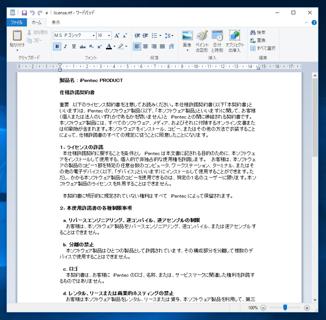Open the line spacing dropdown
Viewport: 326px width, 320px height.
(x=169, y=36)
